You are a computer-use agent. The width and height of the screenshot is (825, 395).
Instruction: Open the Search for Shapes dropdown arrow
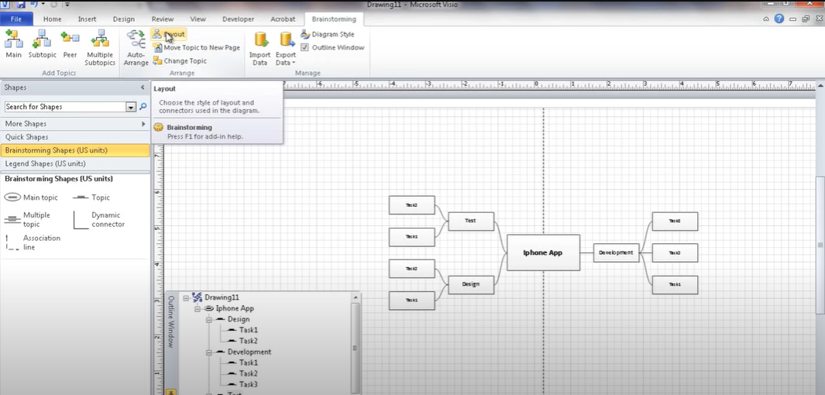131,107
